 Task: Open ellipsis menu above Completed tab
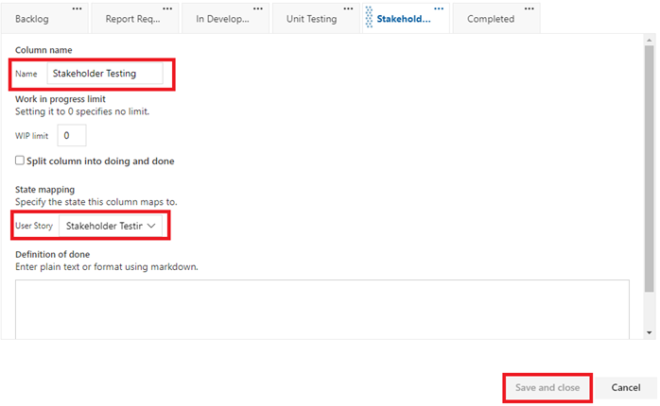point(529,8)
